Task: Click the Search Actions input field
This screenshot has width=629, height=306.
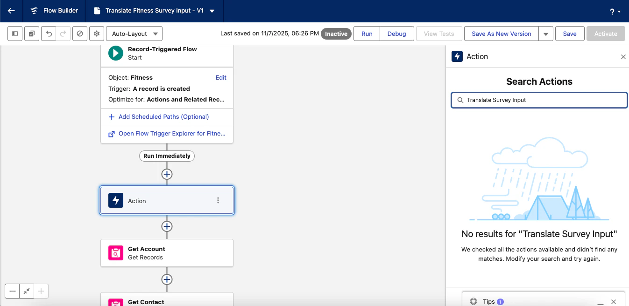Action: point(539,100)
